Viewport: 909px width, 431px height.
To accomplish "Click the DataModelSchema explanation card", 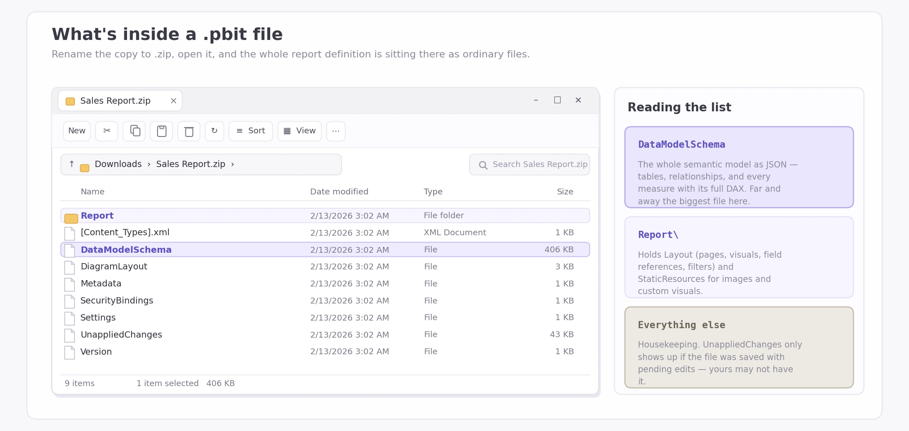I will pos(739,167).
